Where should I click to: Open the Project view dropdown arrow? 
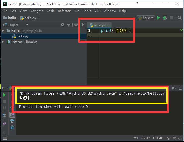tap(27, 25)
